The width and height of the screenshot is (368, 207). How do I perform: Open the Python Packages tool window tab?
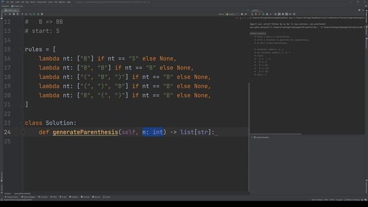coord(28,197)
